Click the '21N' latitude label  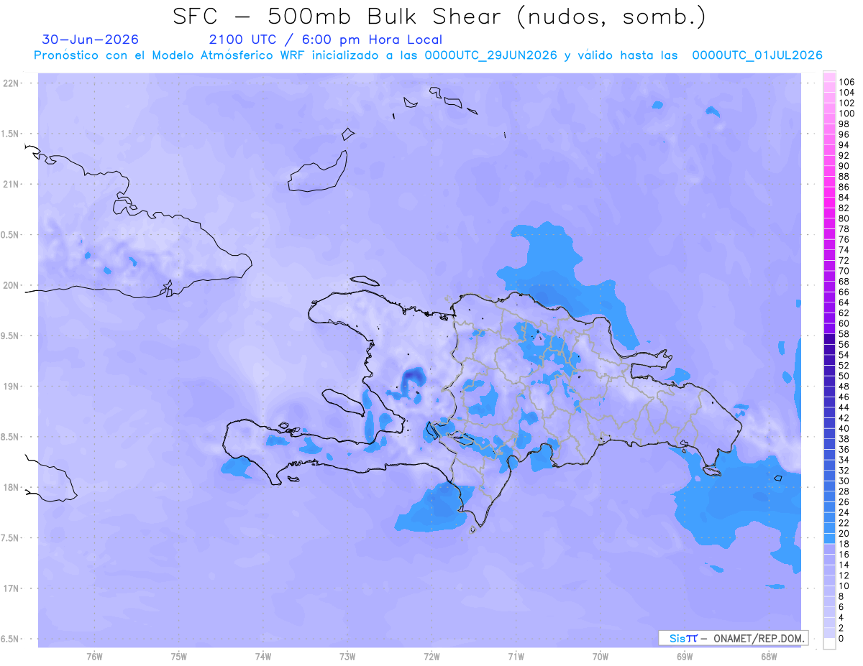pos(11,184)
